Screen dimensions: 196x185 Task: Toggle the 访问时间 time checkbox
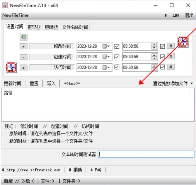click(x=163, y=67)
